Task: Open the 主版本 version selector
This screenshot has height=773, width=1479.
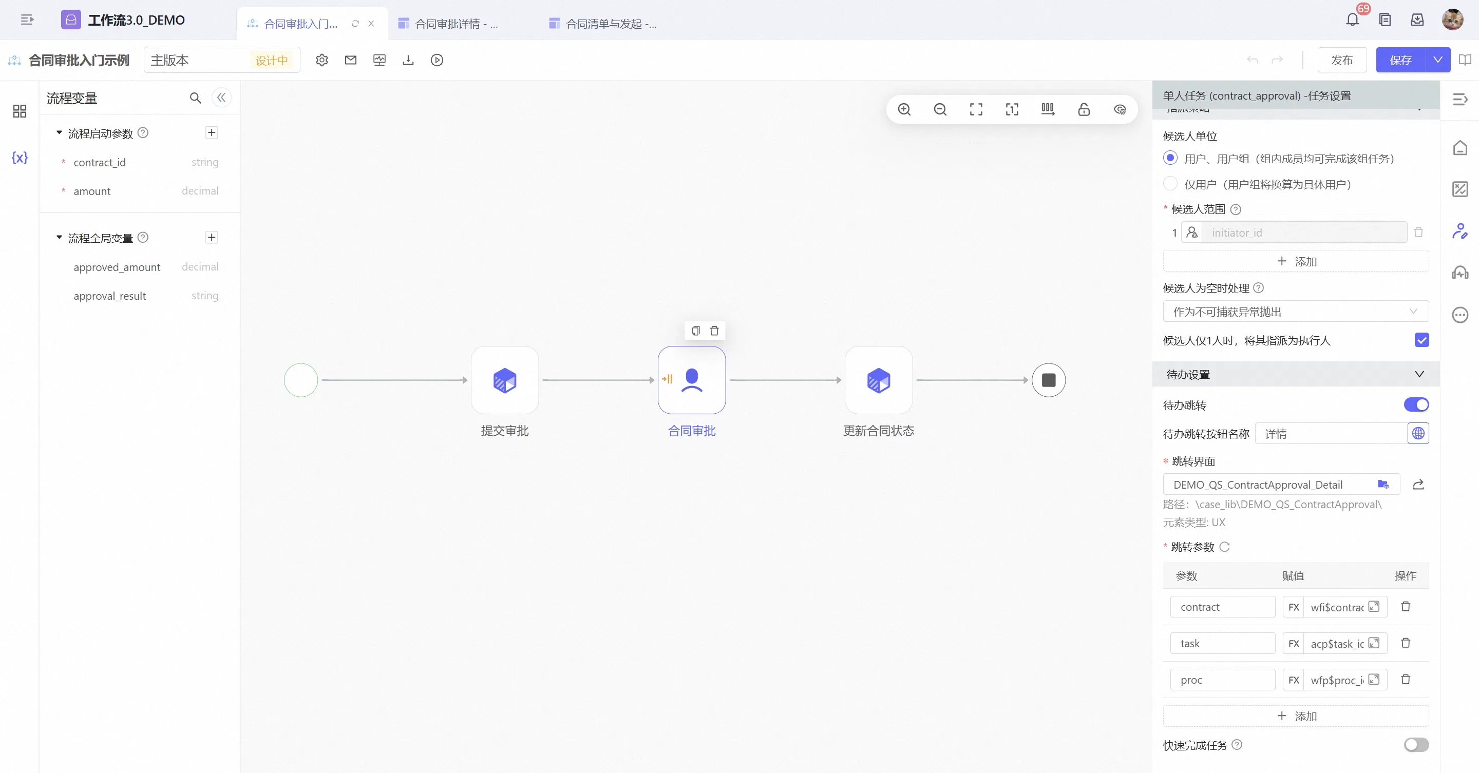Action: click(x=222, y=60)
